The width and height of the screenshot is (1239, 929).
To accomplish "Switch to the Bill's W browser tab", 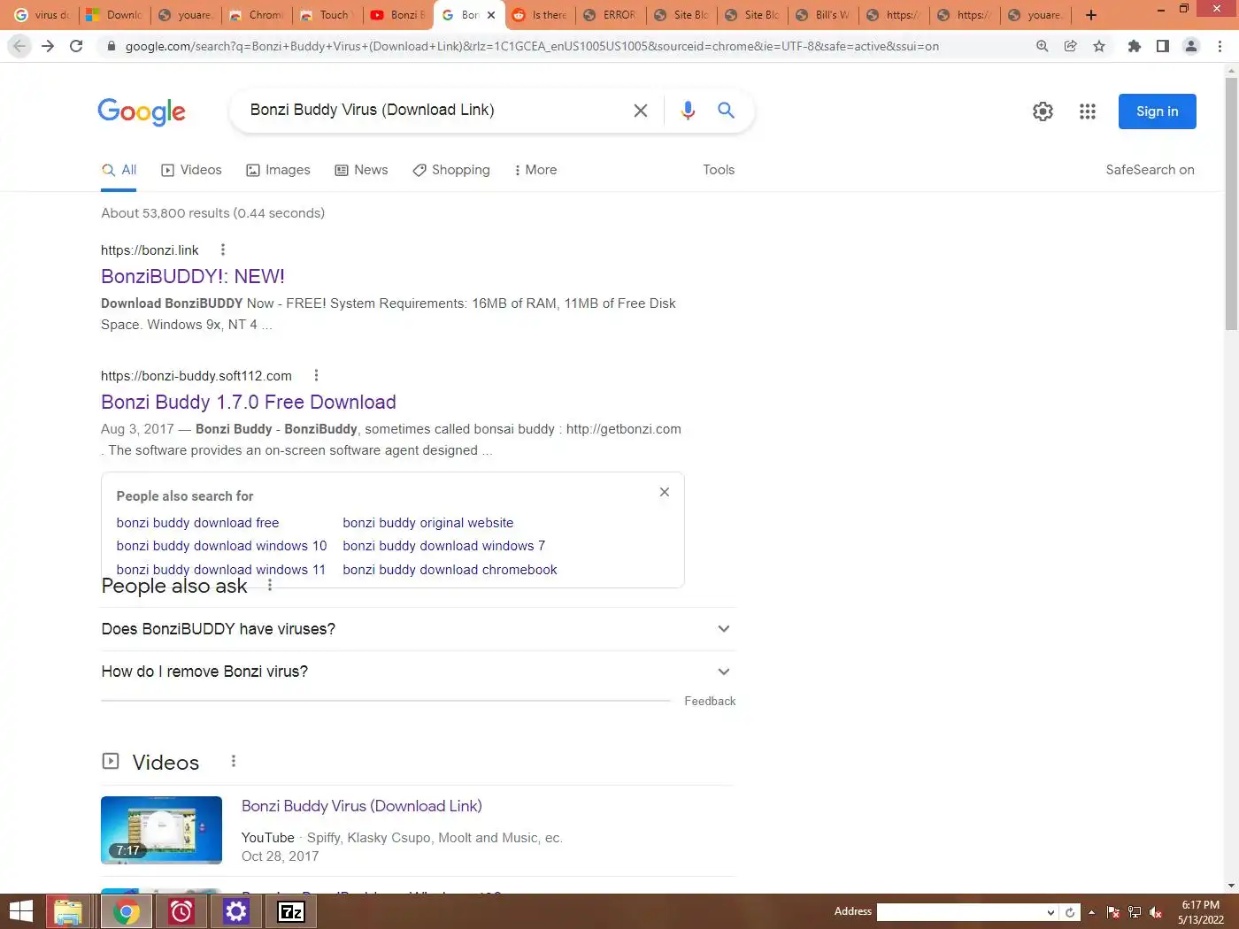I will pos(823,15).
